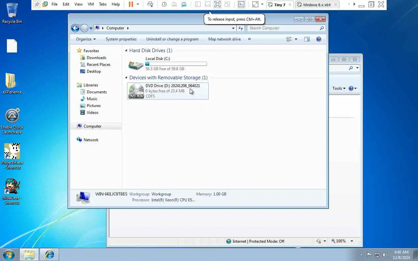Select the Local Disk (C:) drive
The height and width of the screenshot is (261, 418).
point(168,64)
